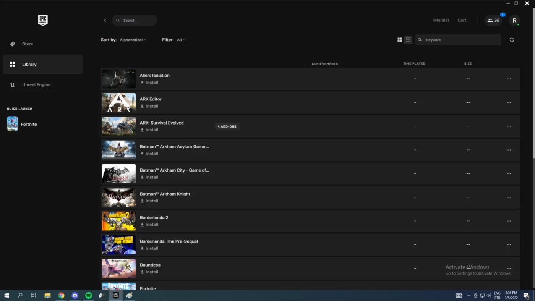This screenshot has height=301, width=535.
Task: Click the top Search field
Action: coord(135,20)
